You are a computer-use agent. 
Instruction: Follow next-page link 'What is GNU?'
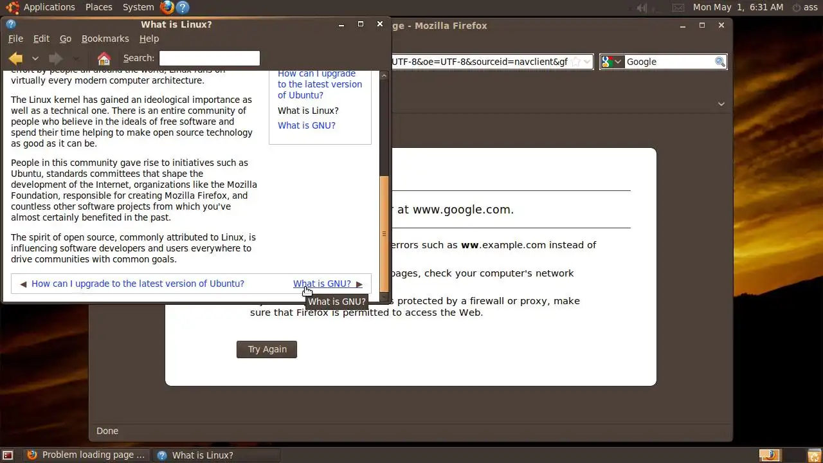[322, 284]
